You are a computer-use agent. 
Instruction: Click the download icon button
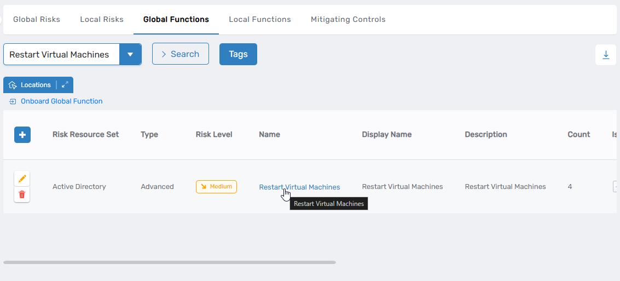click(x=606, y=55)
